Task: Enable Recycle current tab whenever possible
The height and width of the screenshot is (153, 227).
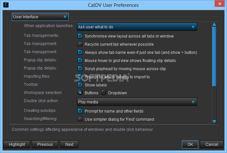Action: (80, 44)
